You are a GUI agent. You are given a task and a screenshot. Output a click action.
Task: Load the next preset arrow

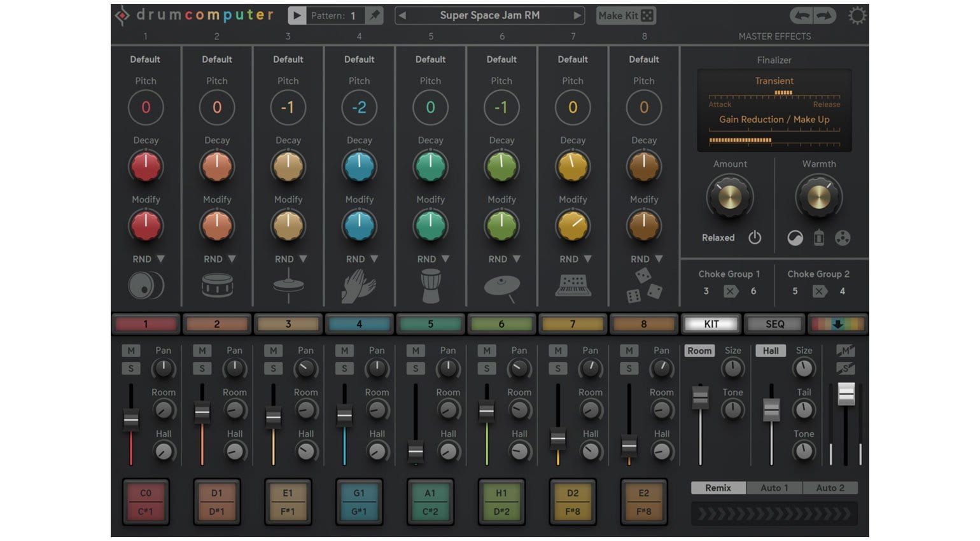click(x=577, y=15)
